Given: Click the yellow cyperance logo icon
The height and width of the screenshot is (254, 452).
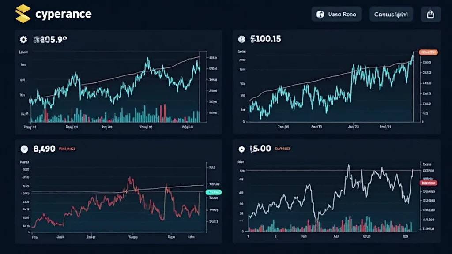Looking at the screenshot, I should click(x=23, y=14).
